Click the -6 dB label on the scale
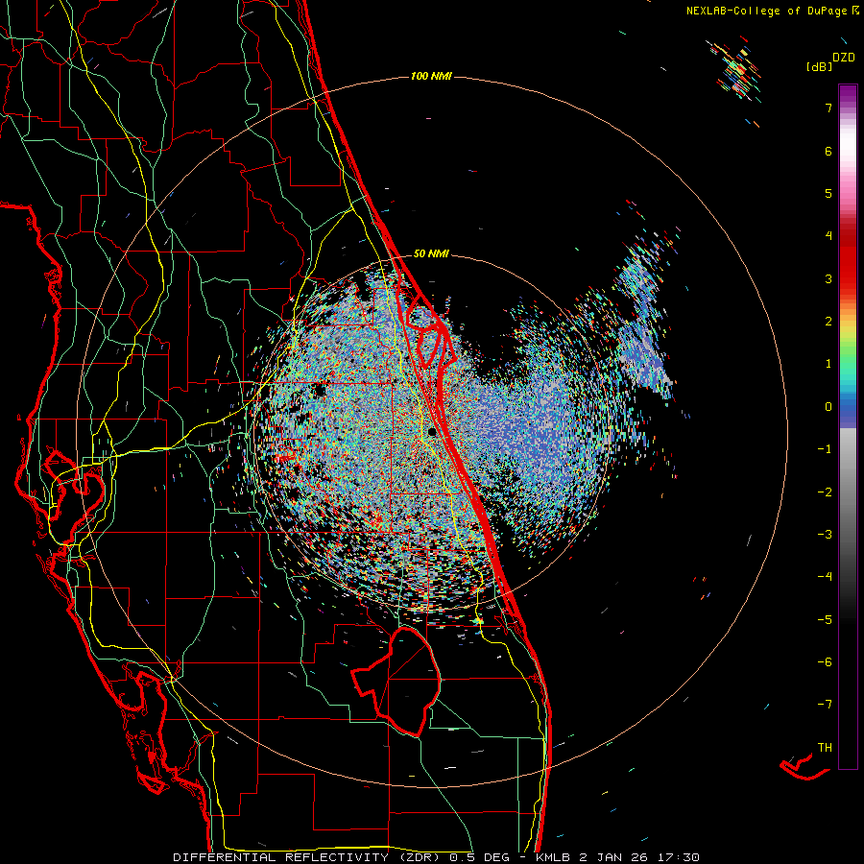Image resolution: width=864 pixels, height=864 pixels. (x=825, y=662)
